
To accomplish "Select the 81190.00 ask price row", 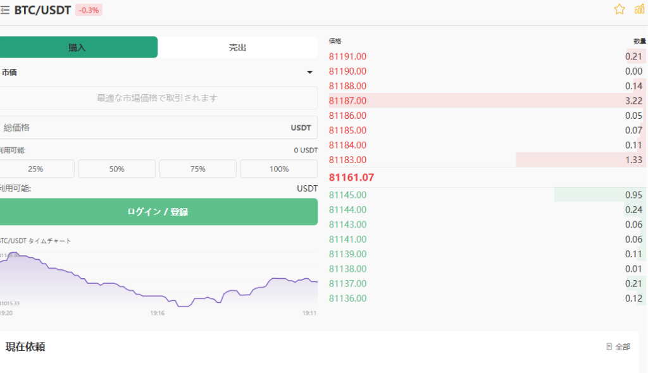I will [x=487, y=71].
